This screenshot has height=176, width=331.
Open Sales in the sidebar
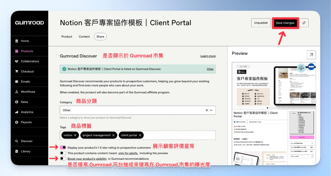point(29,102)
